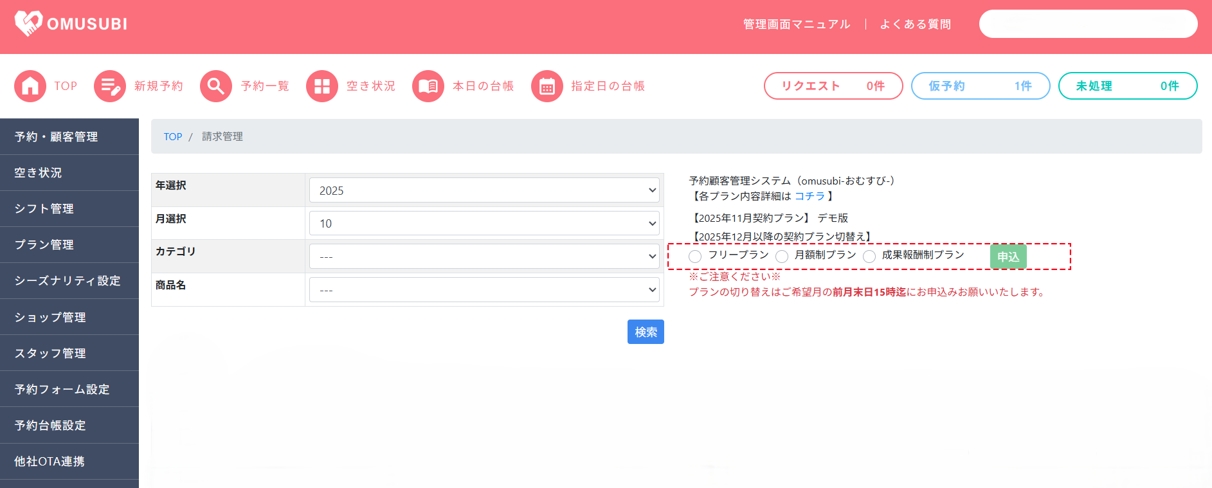Click the TOP home icon

click(30, 86)
